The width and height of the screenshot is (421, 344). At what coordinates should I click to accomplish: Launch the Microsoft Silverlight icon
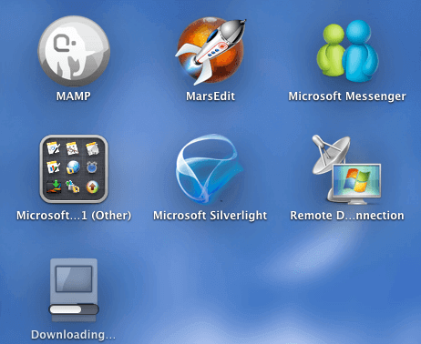coord(210,169)
